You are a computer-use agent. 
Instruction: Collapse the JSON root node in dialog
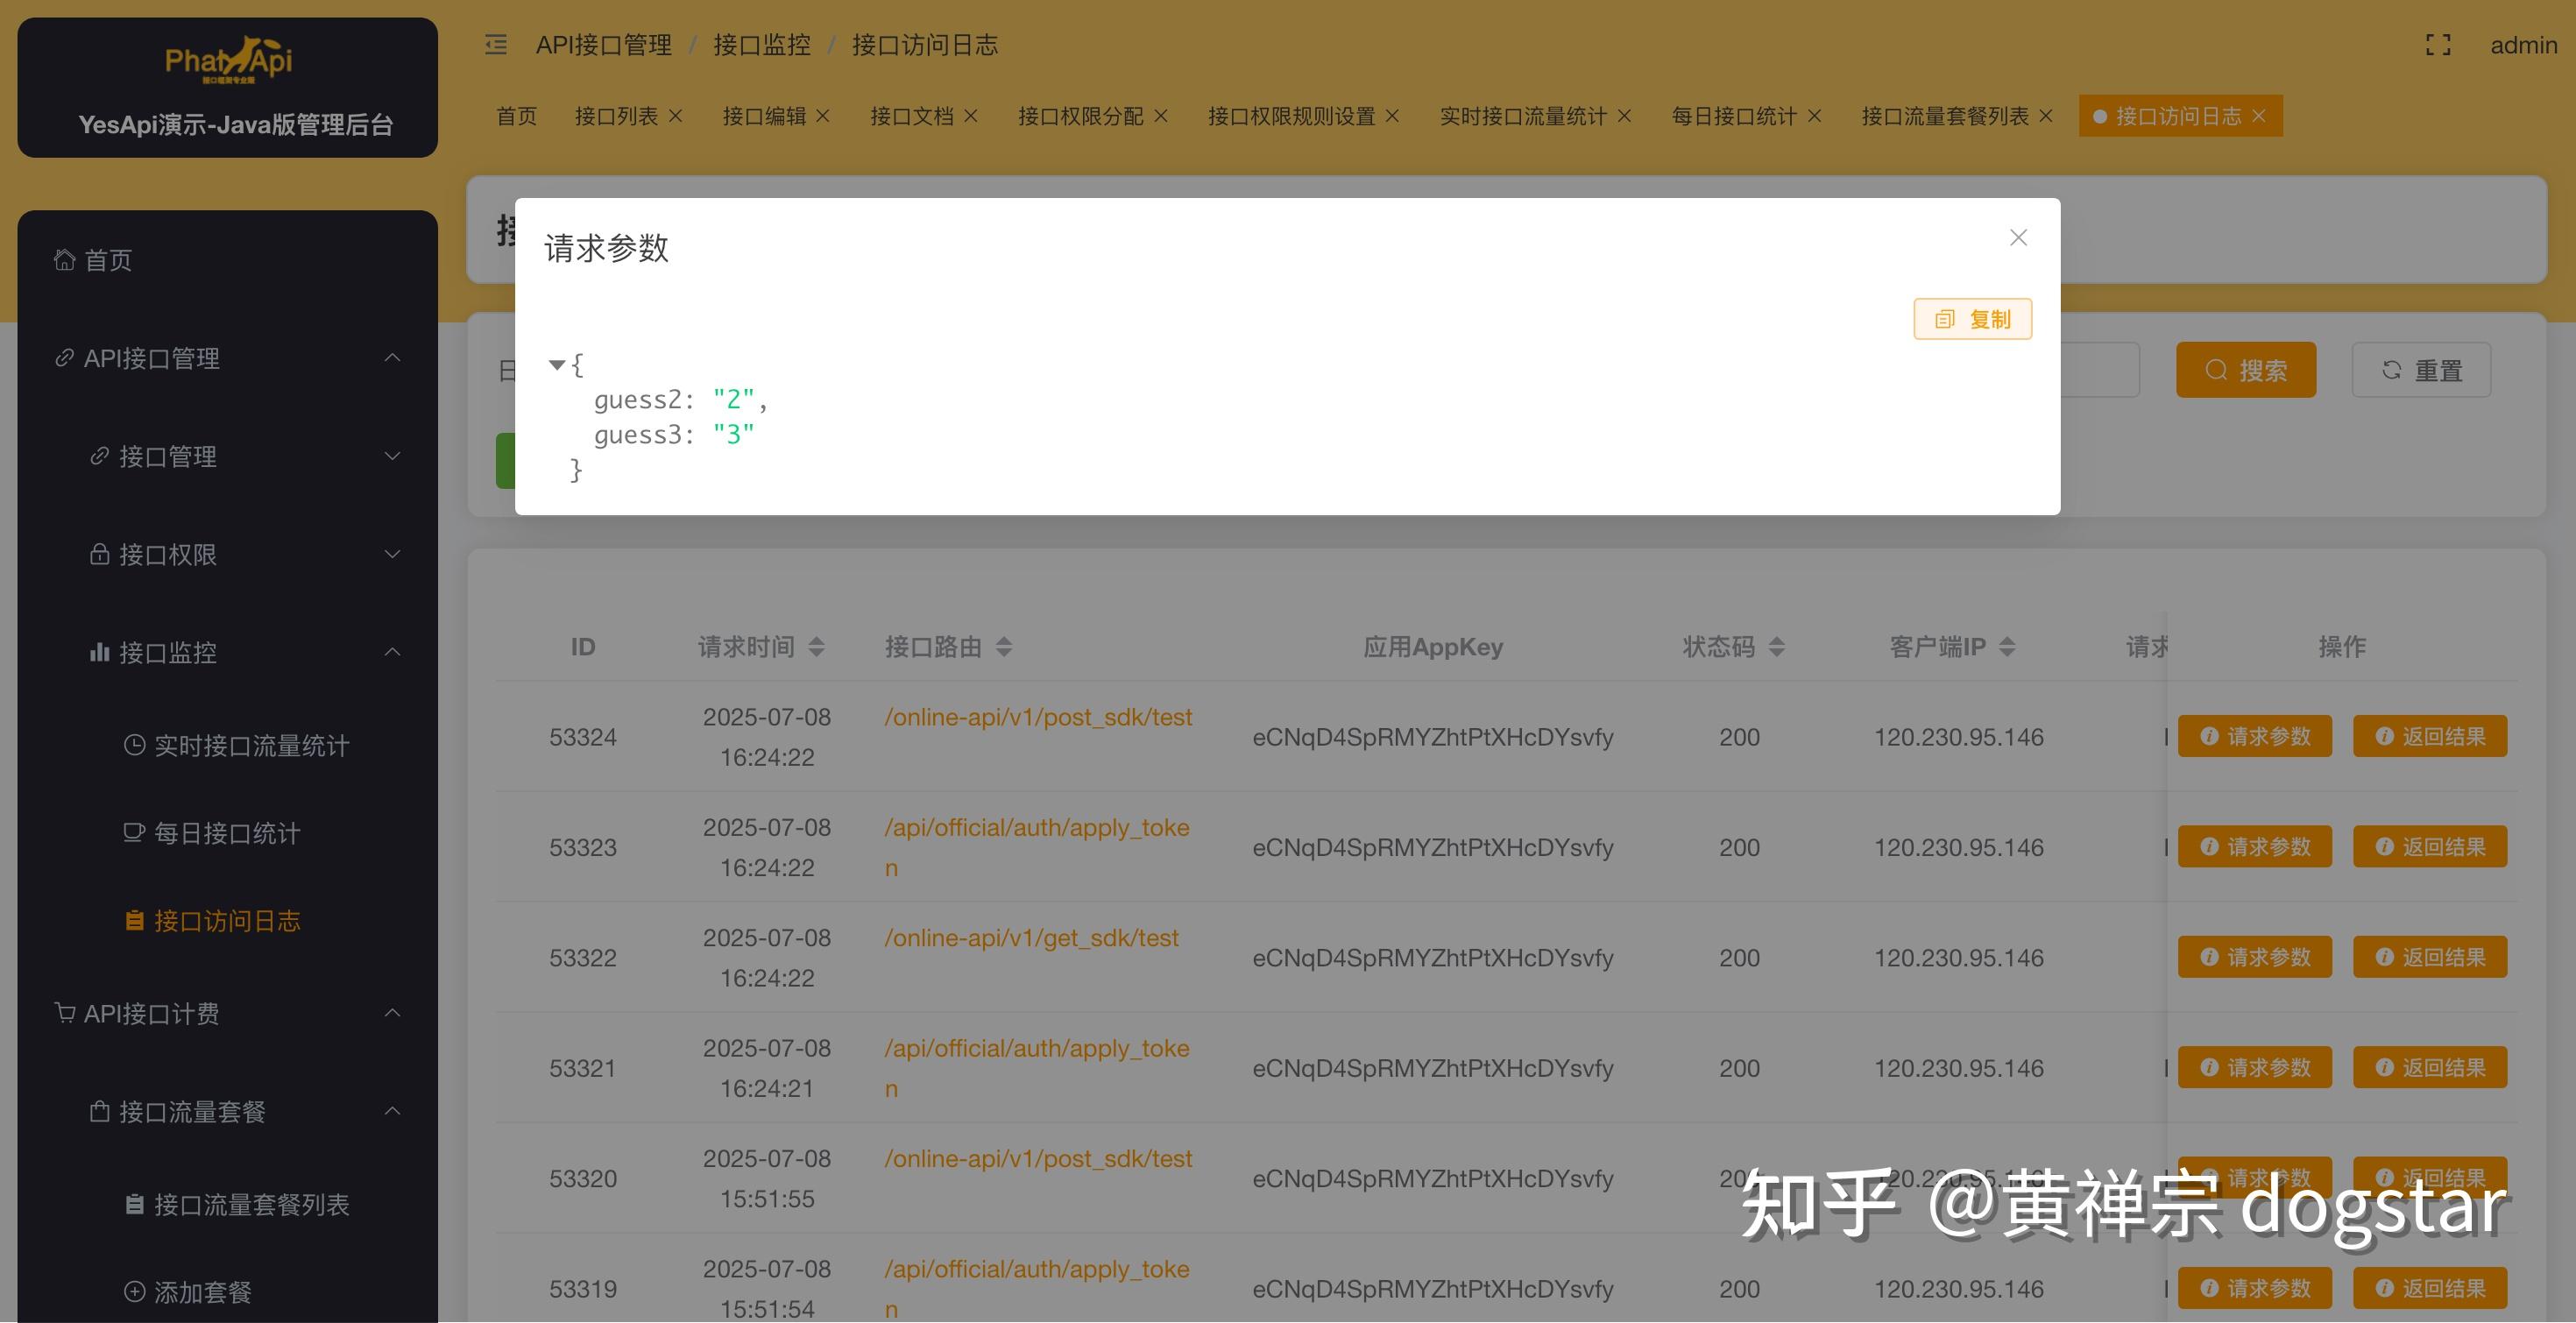click(557, 365)
